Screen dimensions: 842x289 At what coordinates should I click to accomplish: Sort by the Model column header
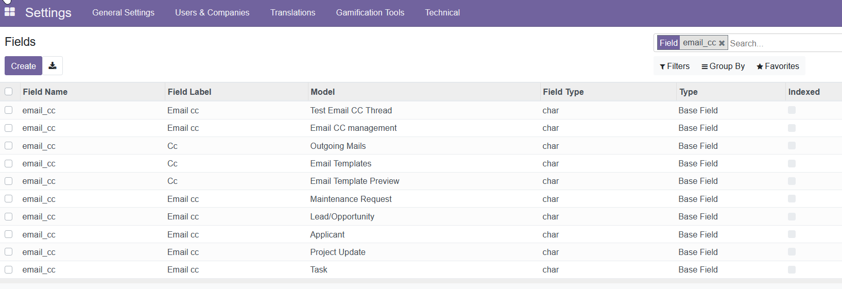pyautogui.click(x=323, y=92)
